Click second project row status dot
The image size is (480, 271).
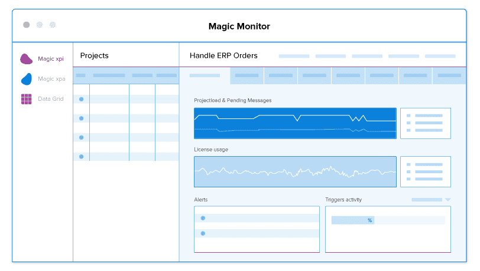click(x=81, y=118)
